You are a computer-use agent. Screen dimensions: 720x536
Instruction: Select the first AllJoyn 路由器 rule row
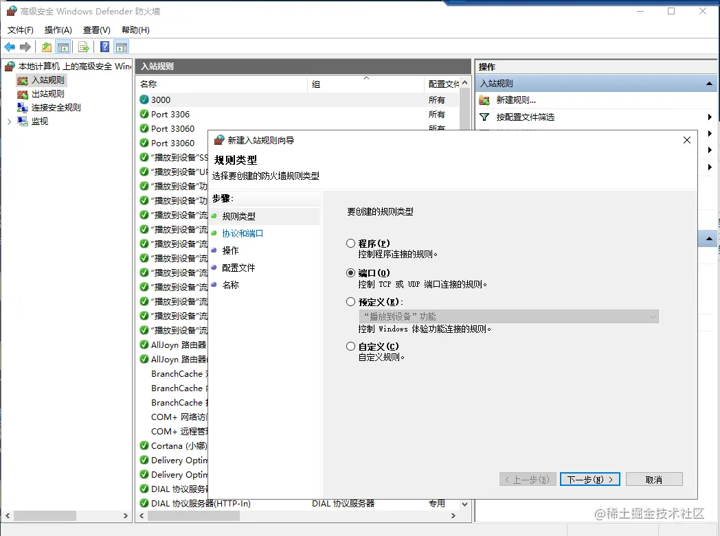(x=174, y=345)
